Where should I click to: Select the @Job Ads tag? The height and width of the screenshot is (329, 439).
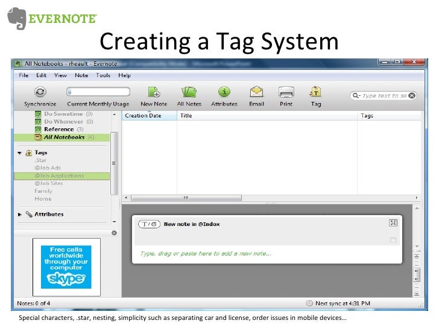[48, 168]
